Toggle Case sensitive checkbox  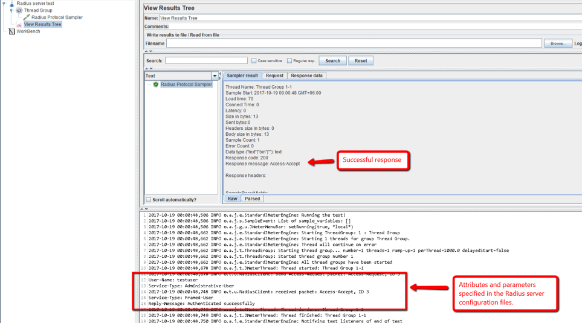[254, 61]
